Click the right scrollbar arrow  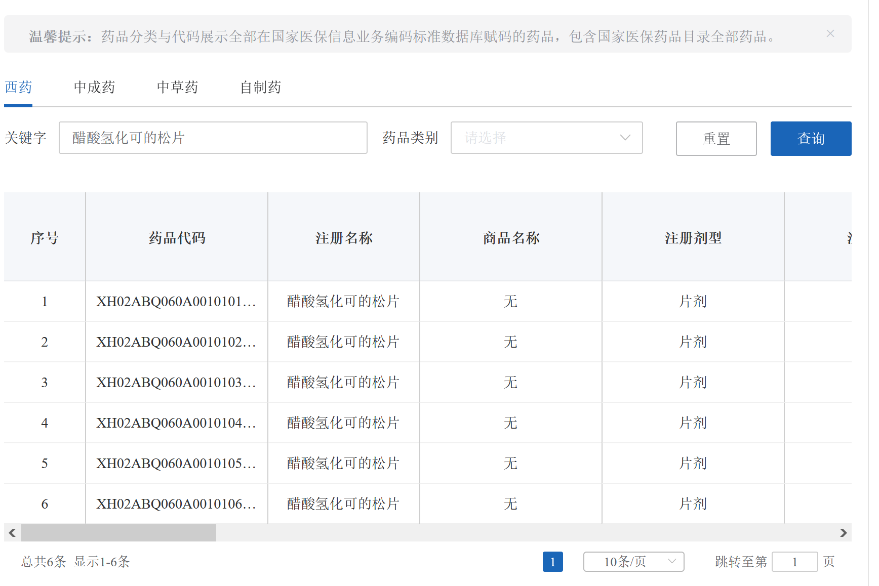coord(843,532)
